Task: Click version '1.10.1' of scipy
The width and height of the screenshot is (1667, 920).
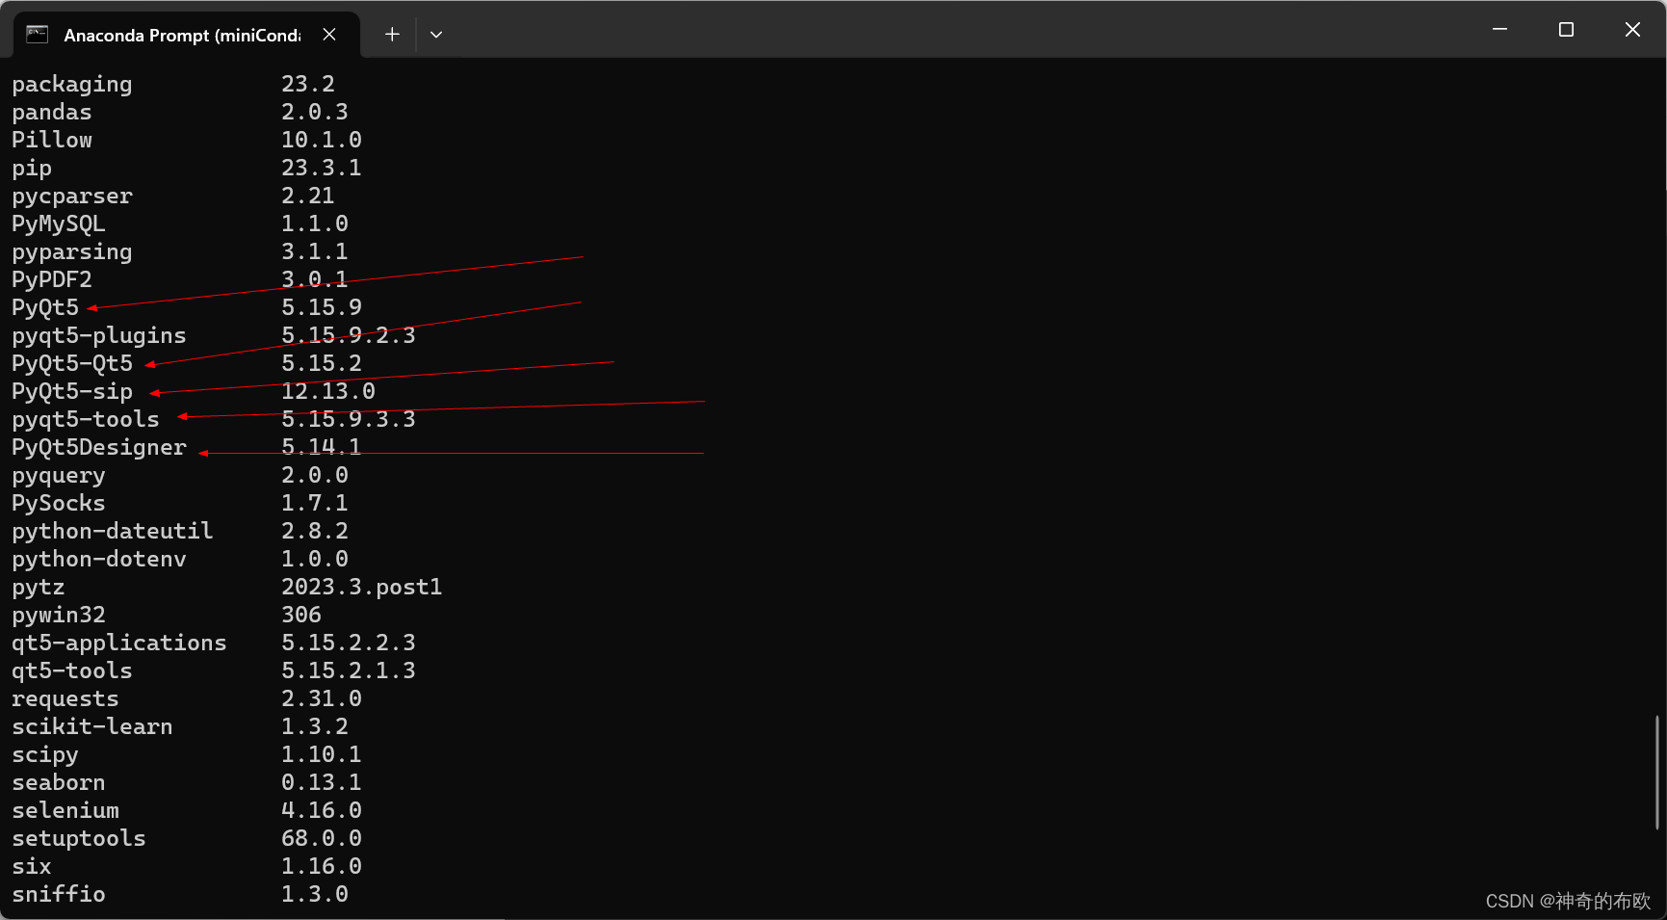Action: pyautogui.click(x=322, y=755)
